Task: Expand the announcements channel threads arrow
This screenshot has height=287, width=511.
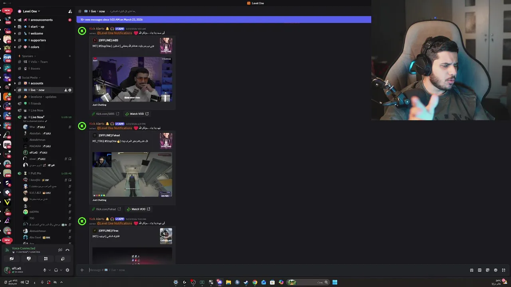Action: 15,20
